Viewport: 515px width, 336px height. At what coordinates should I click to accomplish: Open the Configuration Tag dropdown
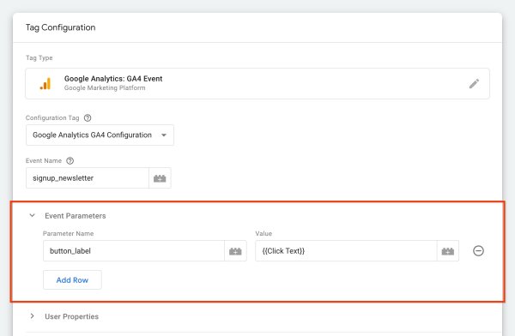(x=100, y=135)
